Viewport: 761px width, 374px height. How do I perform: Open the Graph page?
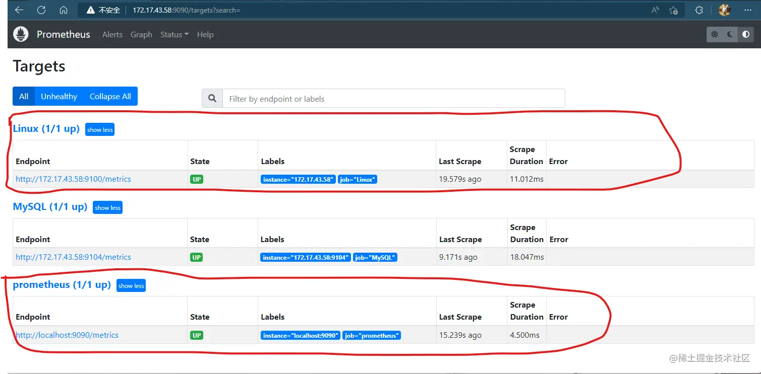coord(141,34)
